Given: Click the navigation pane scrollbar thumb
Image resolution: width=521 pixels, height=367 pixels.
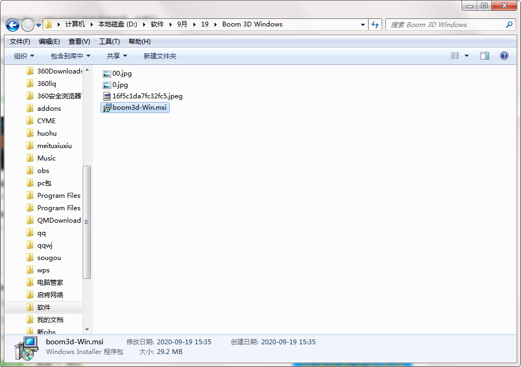Looking at the screenshot, I should [87, 222].
